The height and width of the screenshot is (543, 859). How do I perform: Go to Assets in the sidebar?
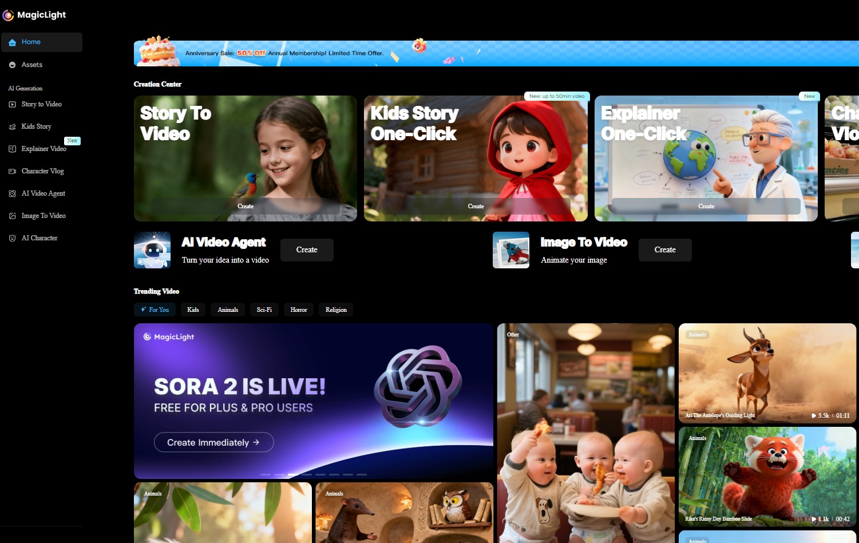32,65
